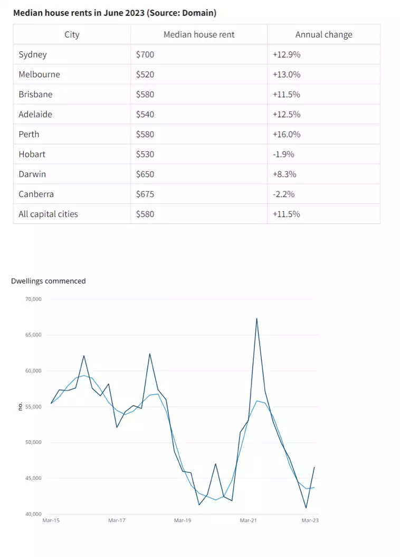Viewport: 400px width, 557px height.
Task: Click the chart's highest peak above 65,000
Action: [256, 319]
